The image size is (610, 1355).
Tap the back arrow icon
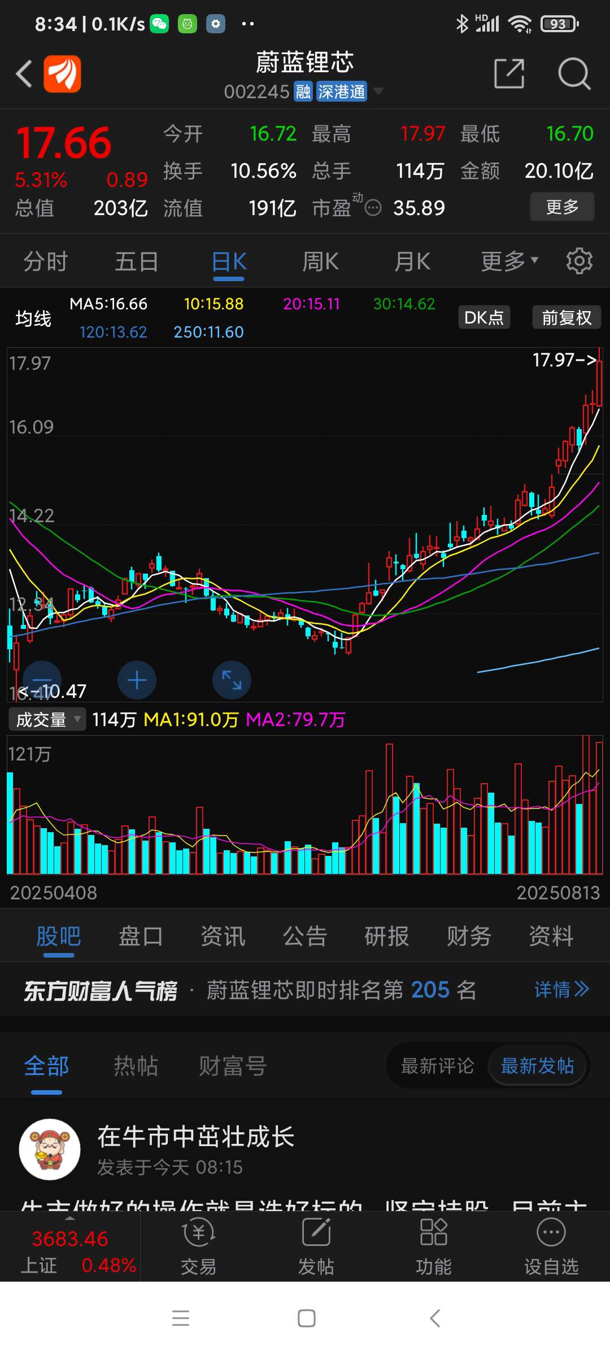(x=24, y=74)
